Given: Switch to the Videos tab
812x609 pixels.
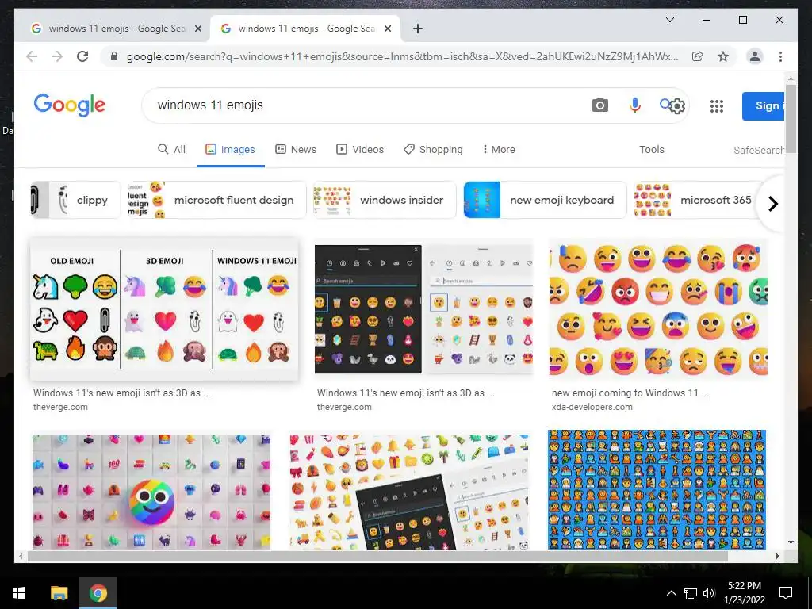Looking at the screenshot, I should pyautogui.click(x=360, y=149).
